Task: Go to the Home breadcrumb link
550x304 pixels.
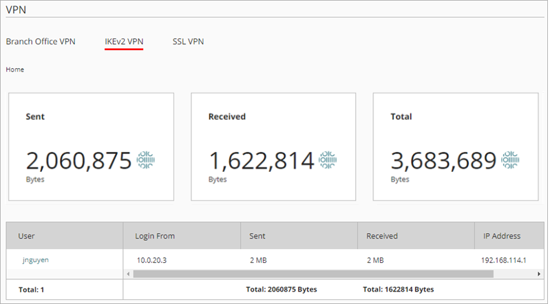Action: point(15,69)
